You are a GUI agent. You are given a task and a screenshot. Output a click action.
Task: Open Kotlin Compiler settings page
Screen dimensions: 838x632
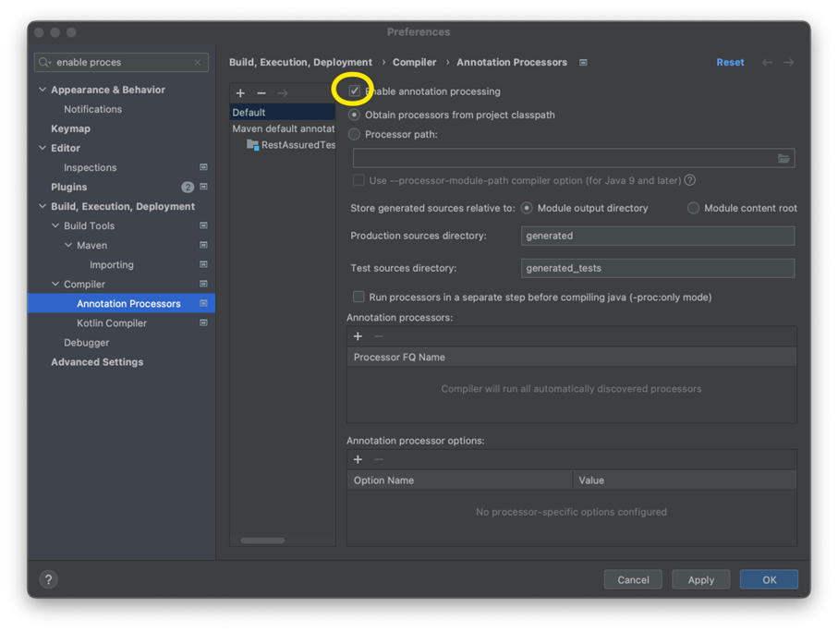(x=112, y=323)
